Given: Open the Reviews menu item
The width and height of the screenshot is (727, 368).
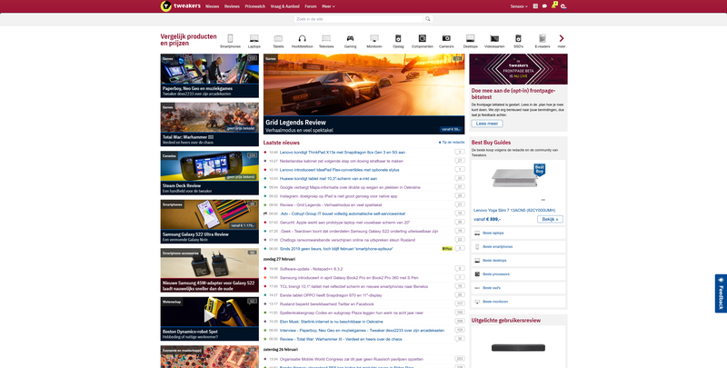Looking at the screenshot, I should pos(232,6).
